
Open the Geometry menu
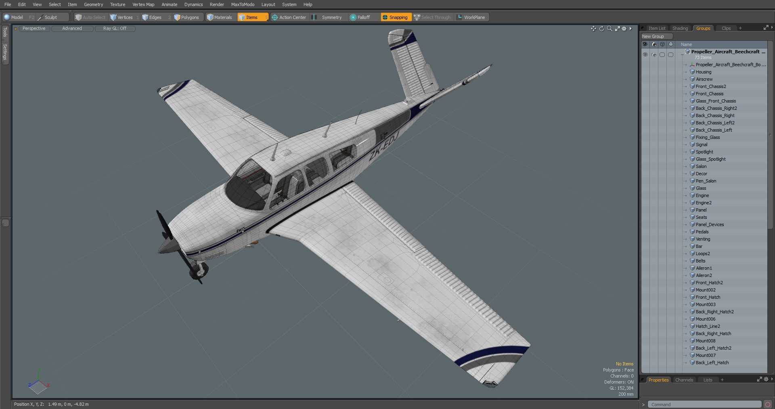pyautogui.click(x=93, y=4)
